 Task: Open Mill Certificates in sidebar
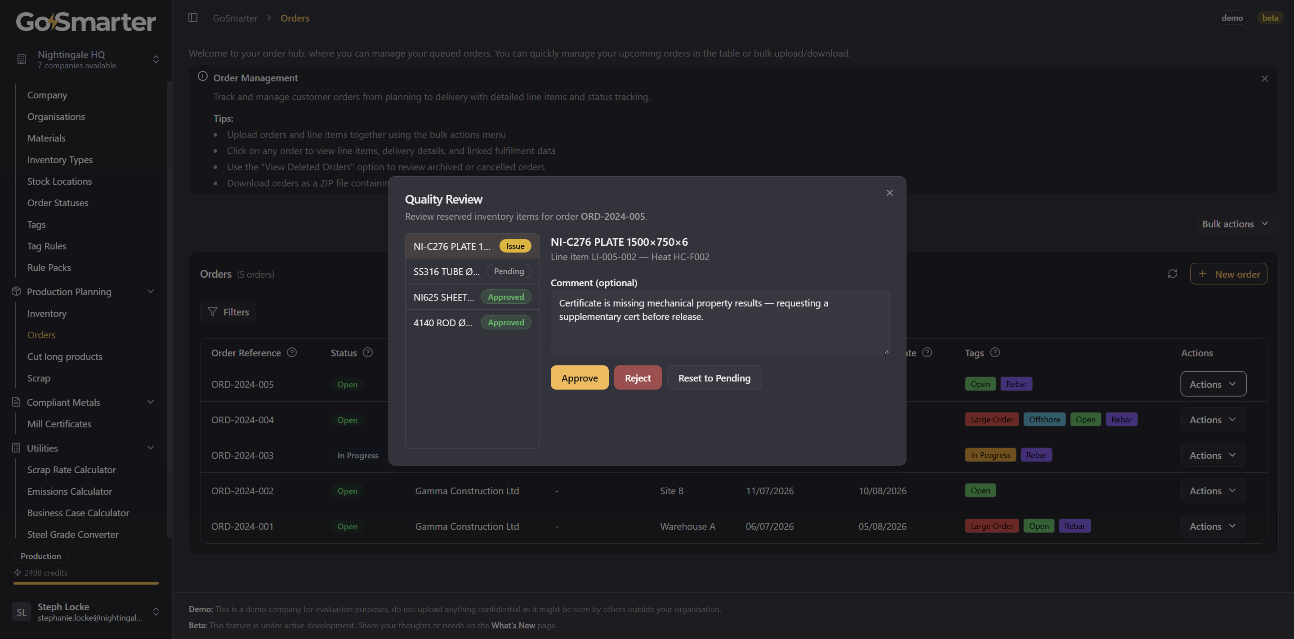pyautogui.click(x=59, y=424)
